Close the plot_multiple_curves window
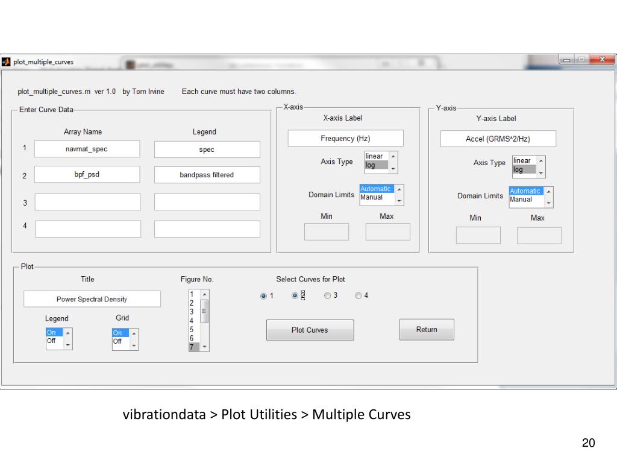 602,60
